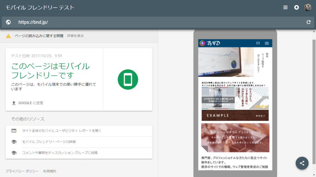Viewport: 316px width, 177px height.
Task: Click the green mobile phone icon
Action: (x=128, y=80)
